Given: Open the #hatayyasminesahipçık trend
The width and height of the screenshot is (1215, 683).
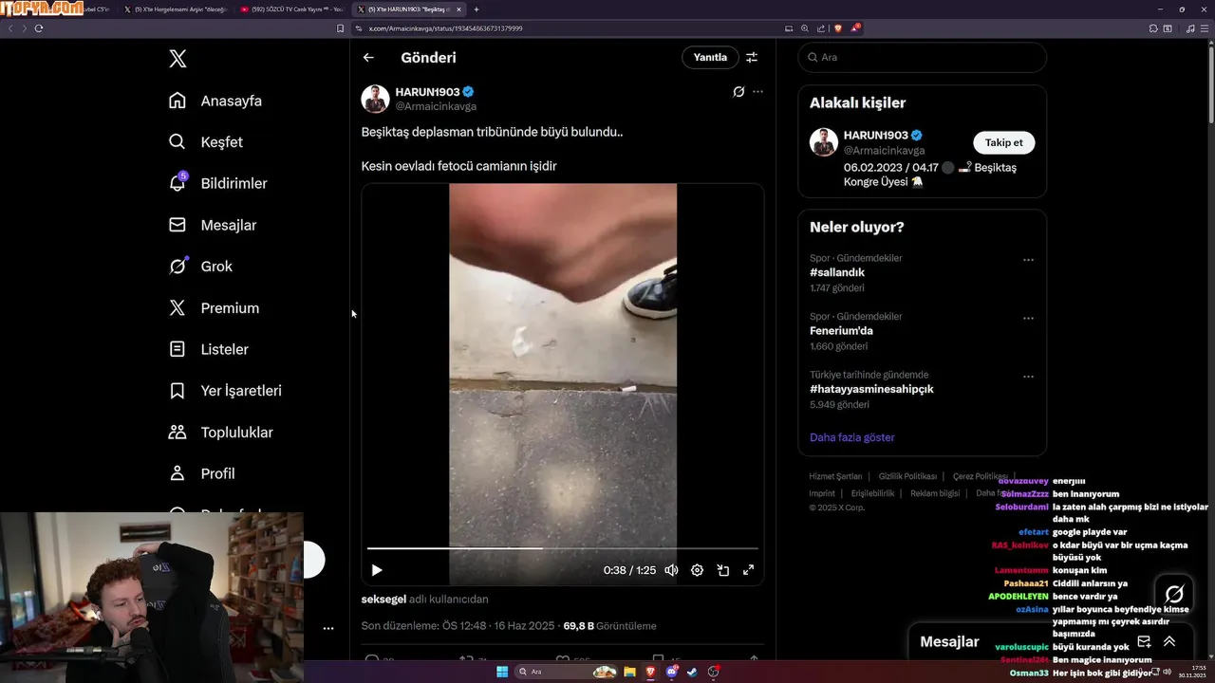Looking at the screenshot, I should (x=871, y=389).
